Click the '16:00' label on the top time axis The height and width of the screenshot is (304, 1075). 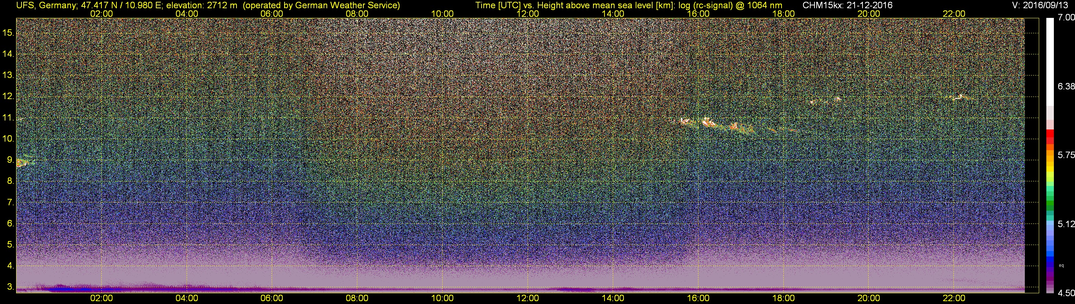(698, 14)
